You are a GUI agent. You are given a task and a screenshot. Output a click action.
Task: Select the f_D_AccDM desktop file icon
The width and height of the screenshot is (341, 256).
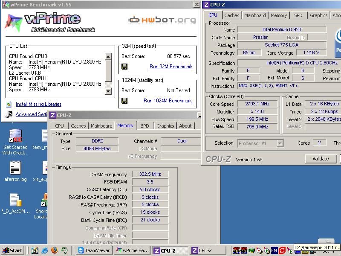(x=15, y=199)
